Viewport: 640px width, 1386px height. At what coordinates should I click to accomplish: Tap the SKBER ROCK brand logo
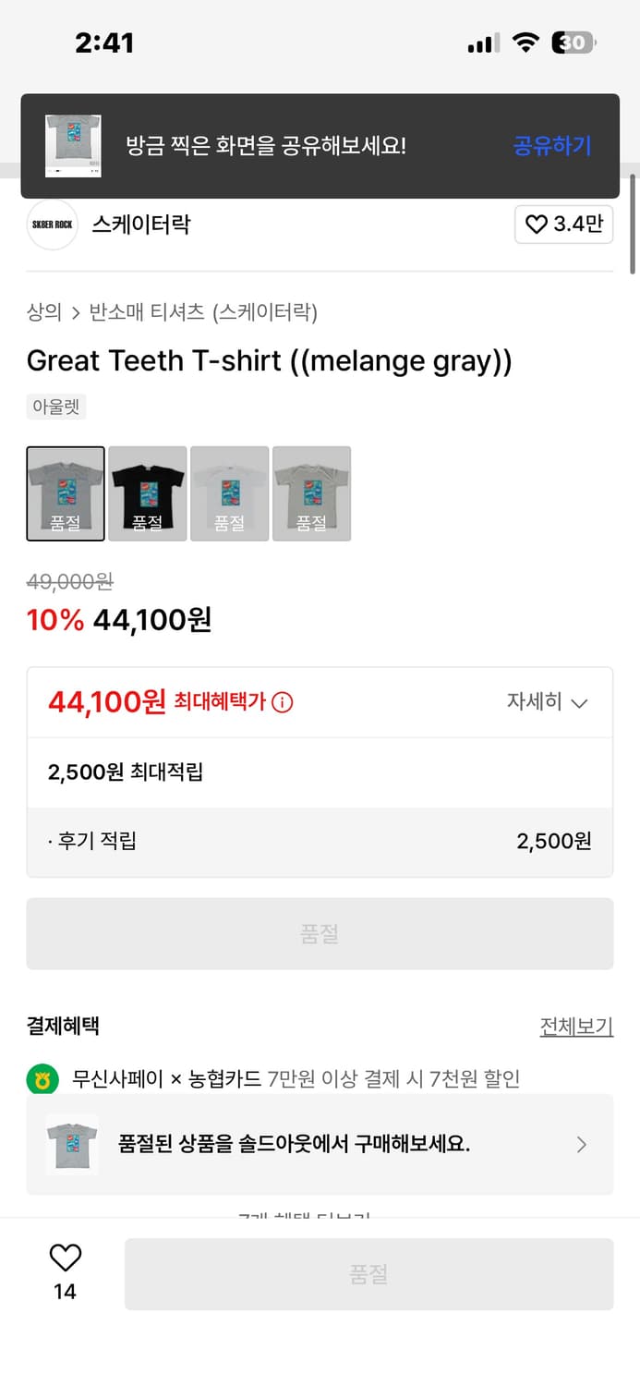point(53,225)
